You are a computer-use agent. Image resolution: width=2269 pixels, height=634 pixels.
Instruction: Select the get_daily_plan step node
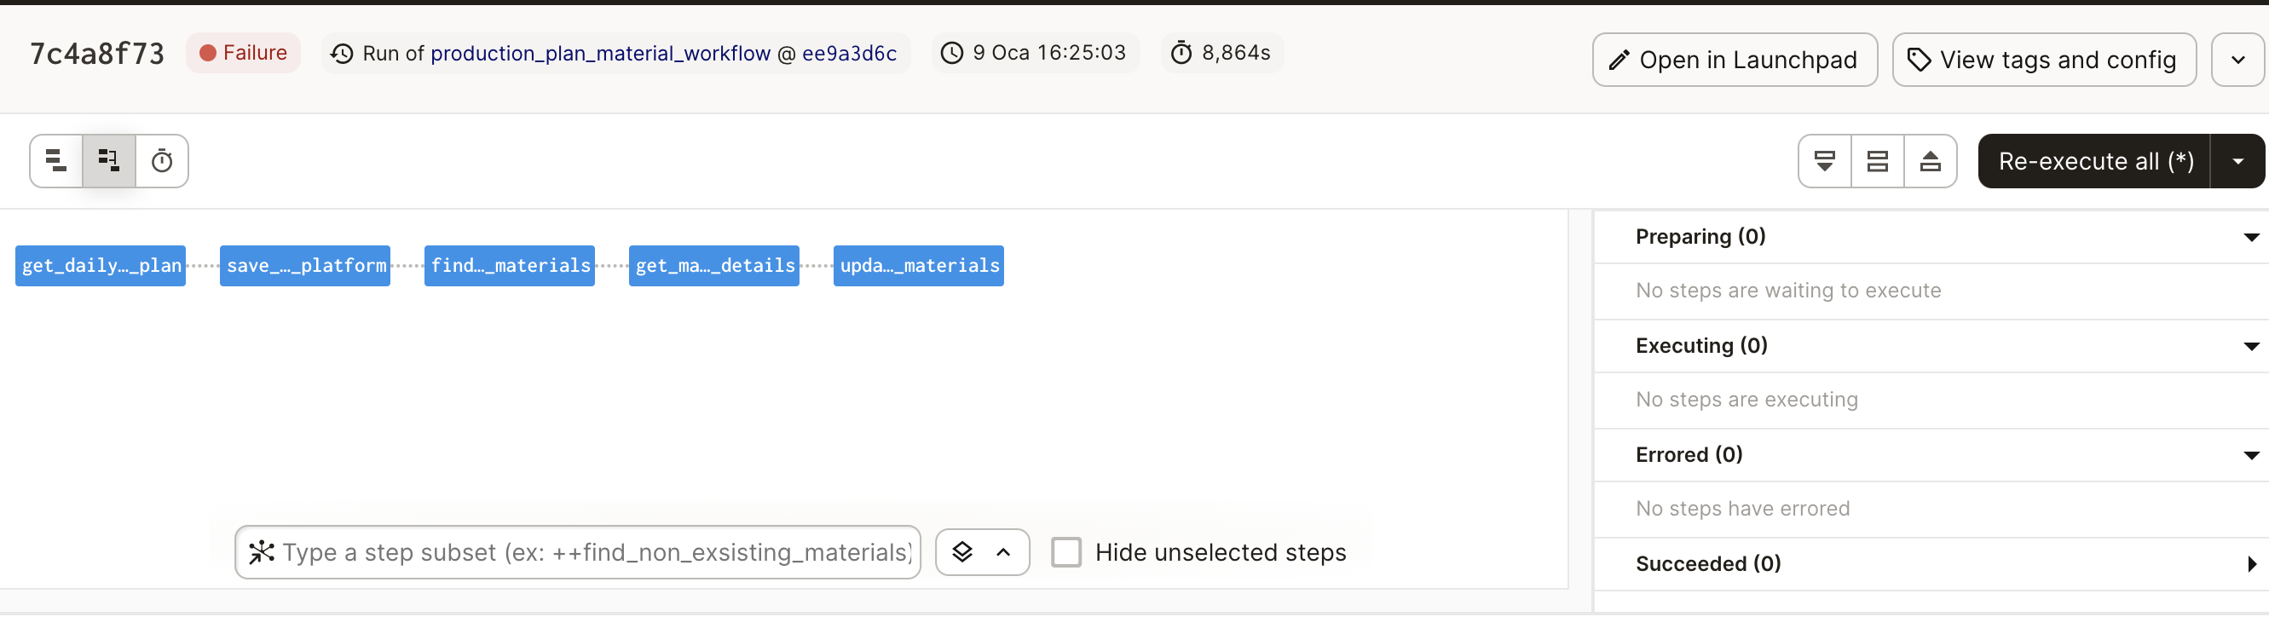click(x=100, y=265)
